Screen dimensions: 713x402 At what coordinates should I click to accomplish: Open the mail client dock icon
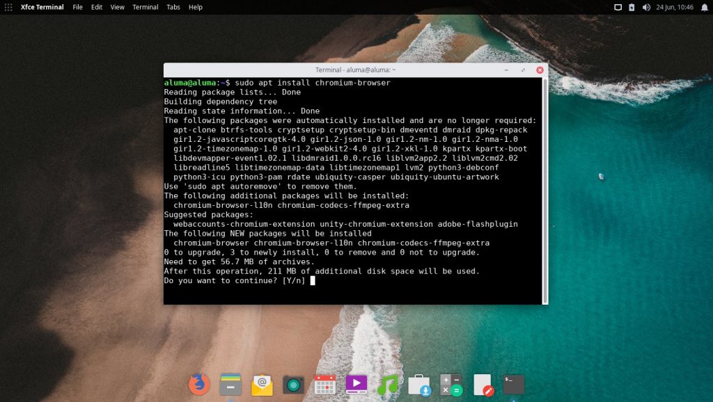(x=262, y=385)
